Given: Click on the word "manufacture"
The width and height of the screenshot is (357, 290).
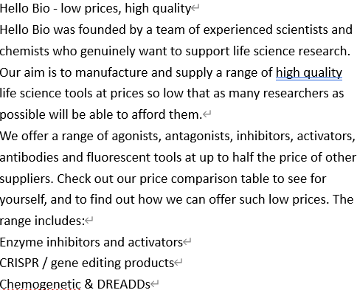Looking at the screenshot, I should tap(111, 72).
